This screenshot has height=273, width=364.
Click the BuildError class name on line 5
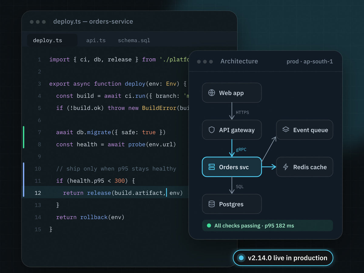tap(159, 108)
